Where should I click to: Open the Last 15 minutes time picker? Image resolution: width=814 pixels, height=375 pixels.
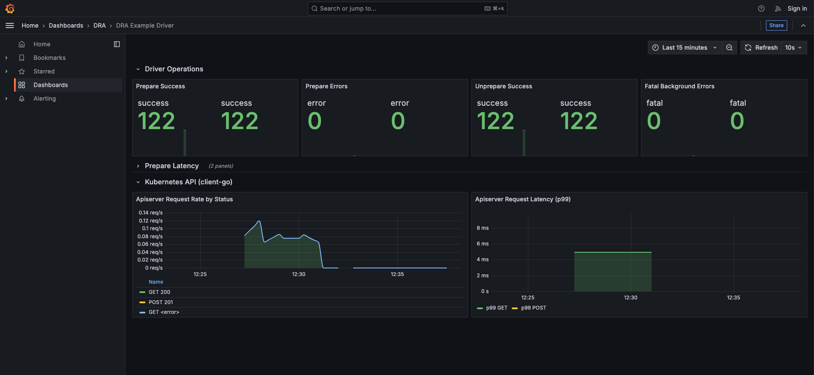point(685,48)
